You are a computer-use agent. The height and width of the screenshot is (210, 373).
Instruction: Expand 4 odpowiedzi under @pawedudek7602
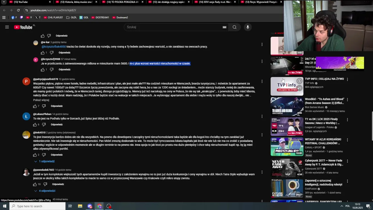45,191
